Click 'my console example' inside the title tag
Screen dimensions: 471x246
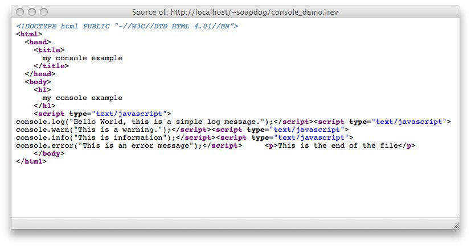[82, 58]
